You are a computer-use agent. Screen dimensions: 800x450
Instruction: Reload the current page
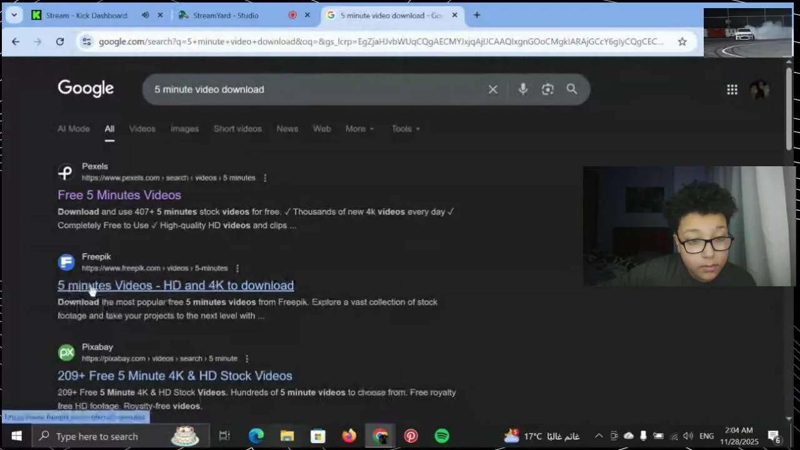tap(60, 41)
